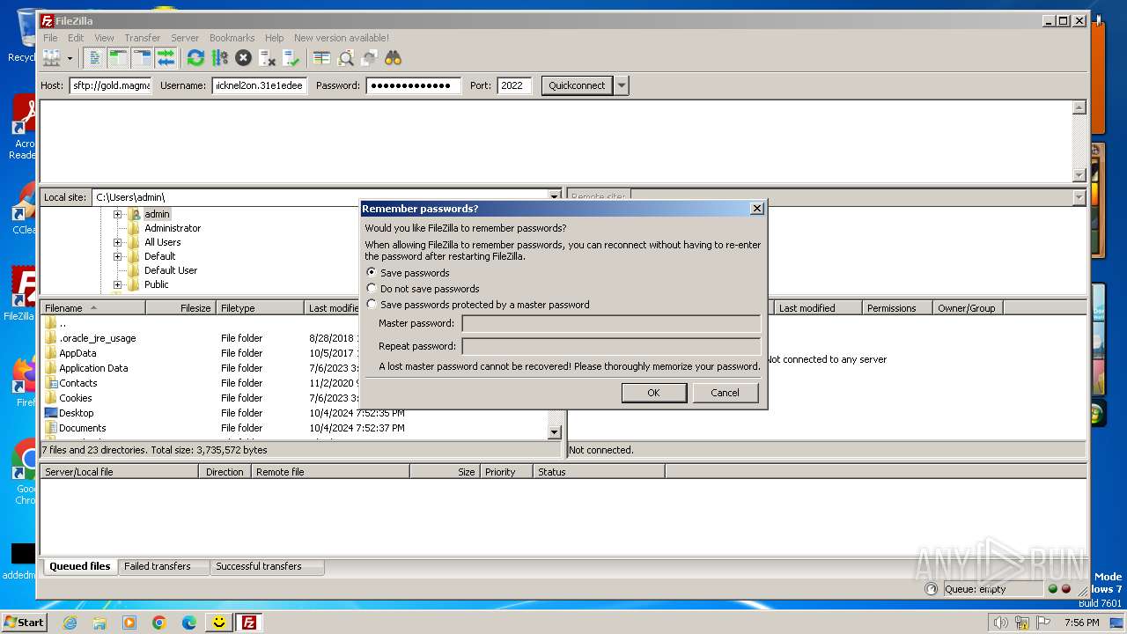Screen dimensions: 1127x634
Task: Open the File menu
Action: click(50, 38)
